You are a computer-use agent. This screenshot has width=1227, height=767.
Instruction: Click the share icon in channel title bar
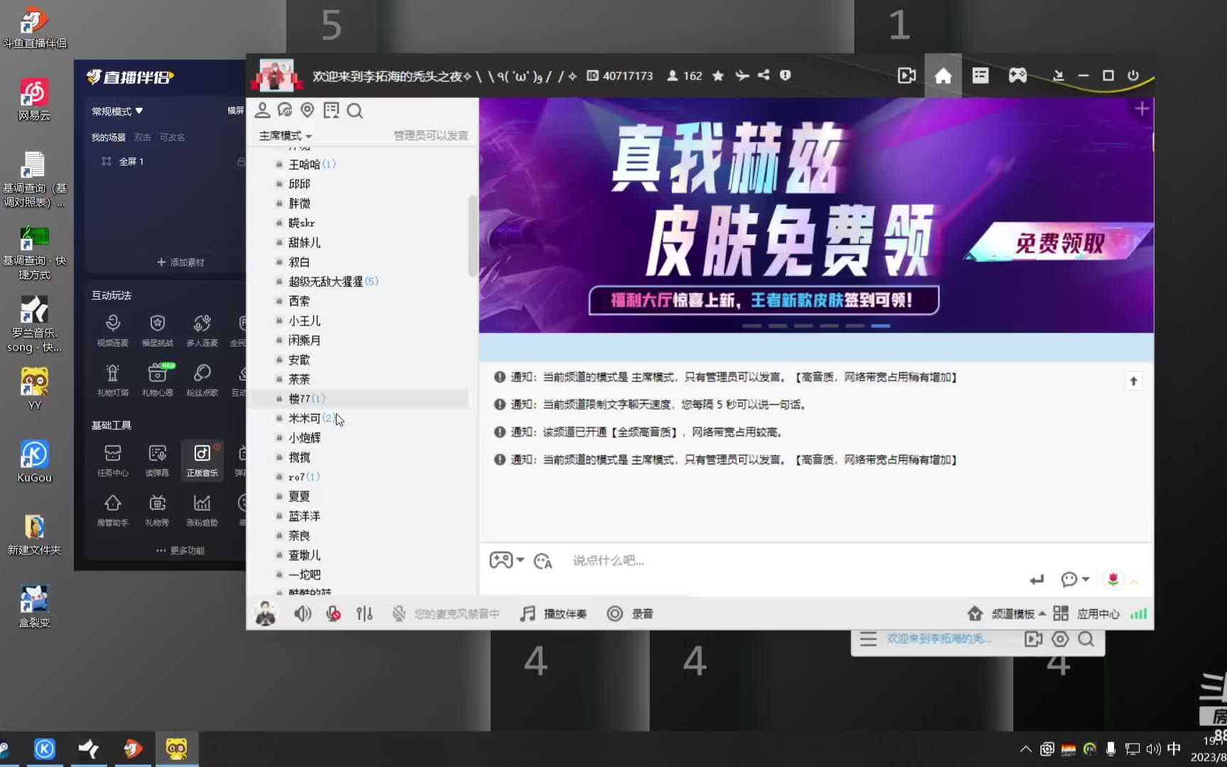point(763,75)
